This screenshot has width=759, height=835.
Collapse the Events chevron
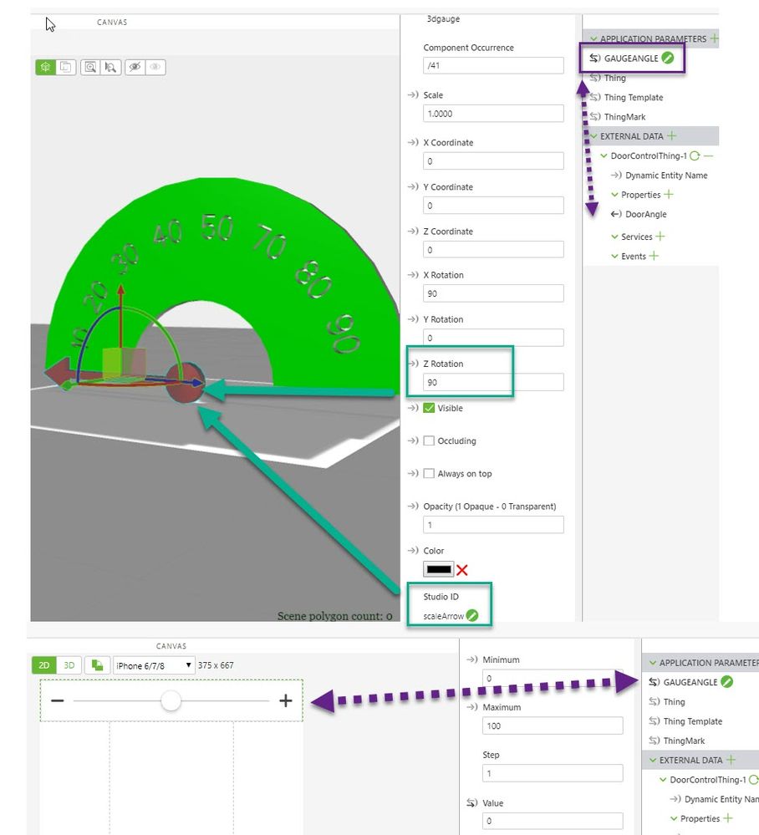[x=614, y=256]
